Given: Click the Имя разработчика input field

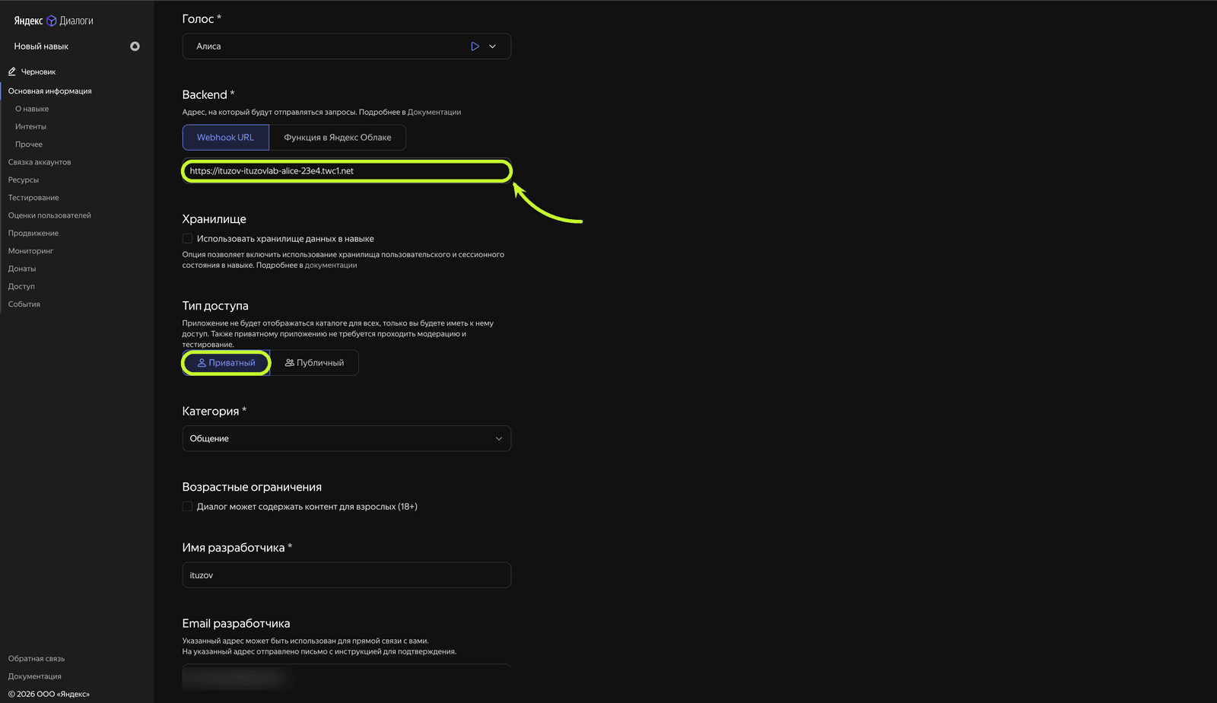Looking at the screenshot, I should pyautogui.click(x=347, y=575).
